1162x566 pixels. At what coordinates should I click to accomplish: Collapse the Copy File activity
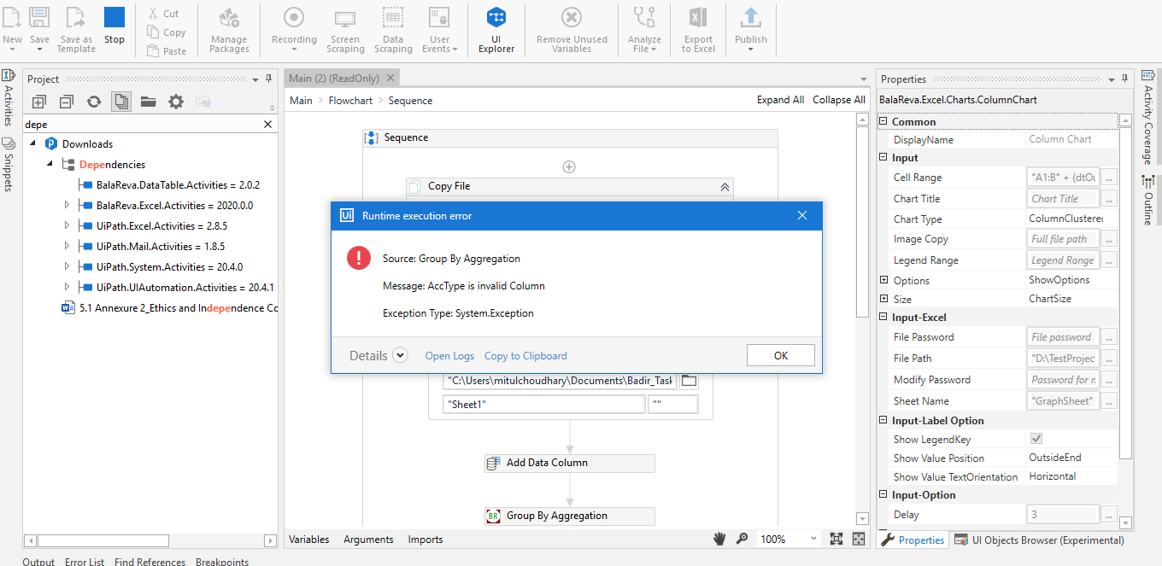[725, 186]
